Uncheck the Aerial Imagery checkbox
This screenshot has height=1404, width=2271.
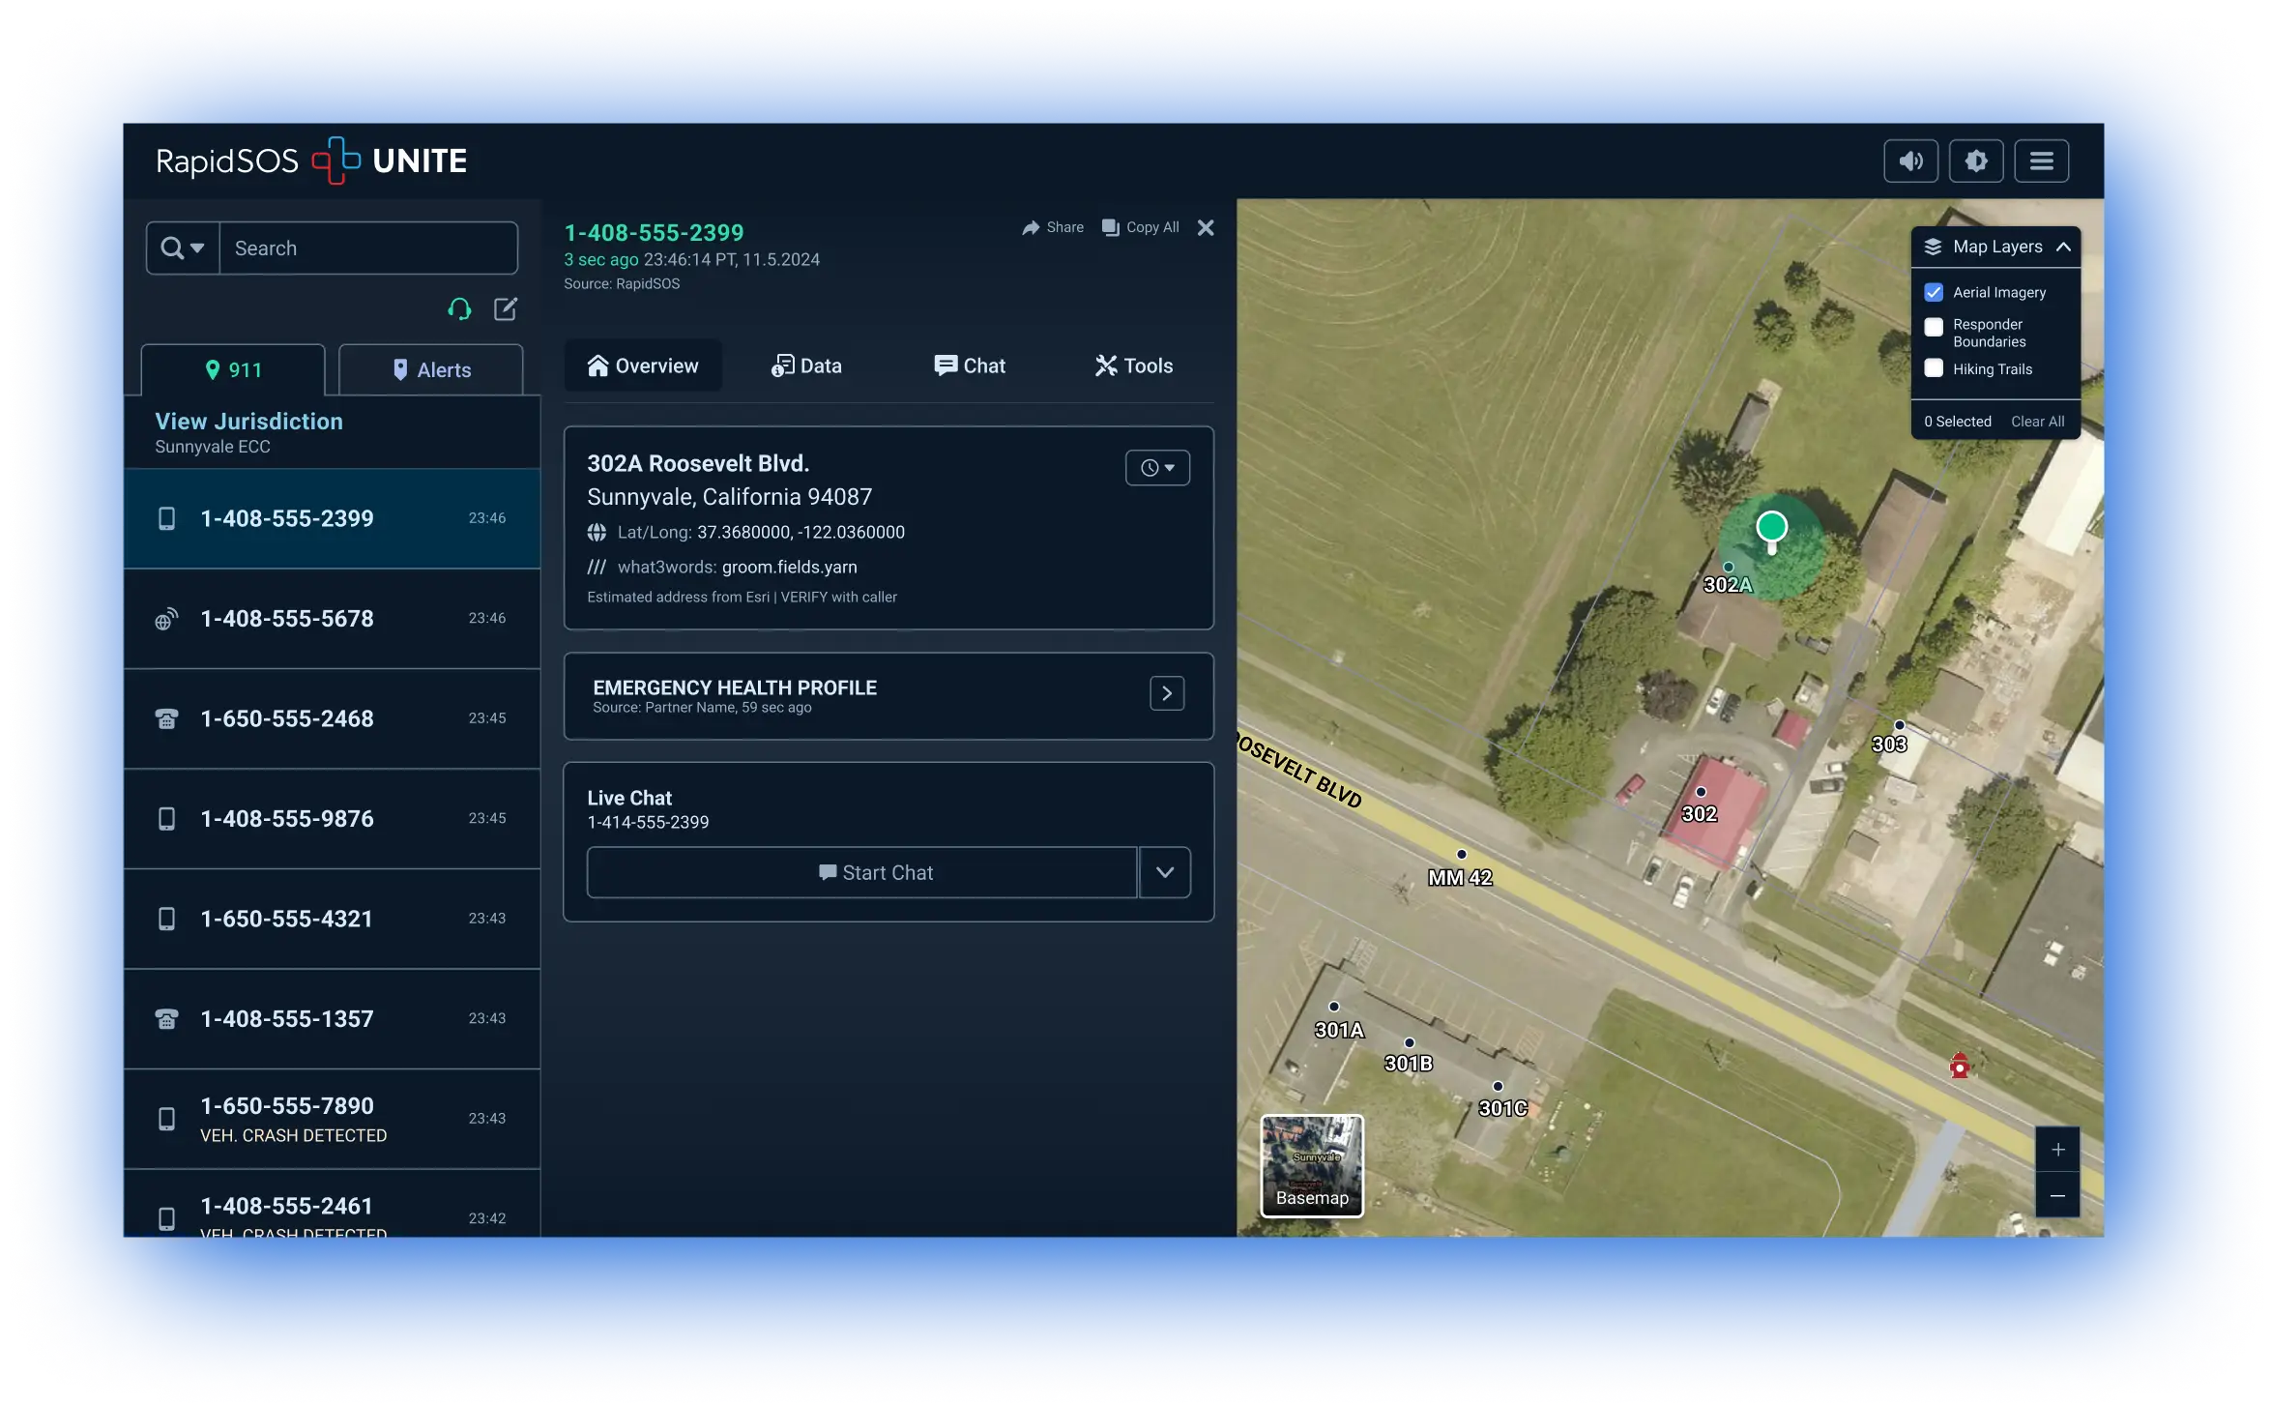[x=1934, y=292]
